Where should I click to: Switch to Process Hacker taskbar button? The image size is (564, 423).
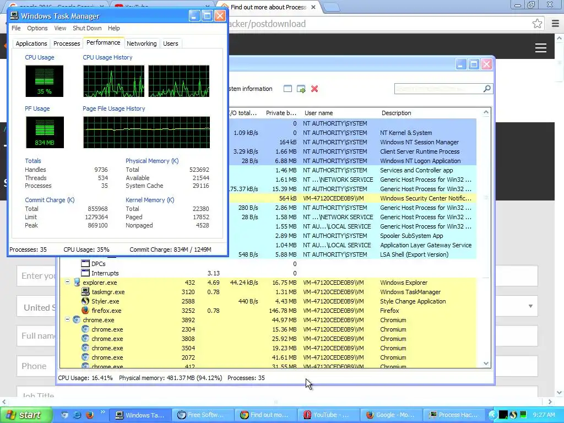[454, 415]
